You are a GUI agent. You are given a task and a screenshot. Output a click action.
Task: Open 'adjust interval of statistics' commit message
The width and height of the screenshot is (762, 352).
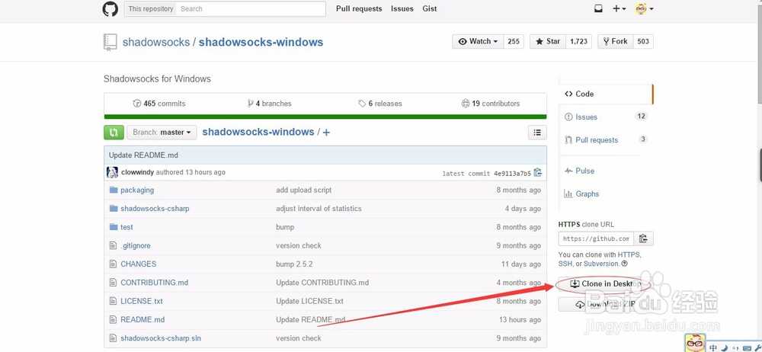(319, 209)
